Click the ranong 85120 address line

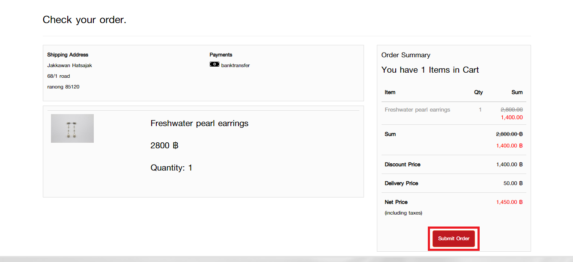[63, 87]
